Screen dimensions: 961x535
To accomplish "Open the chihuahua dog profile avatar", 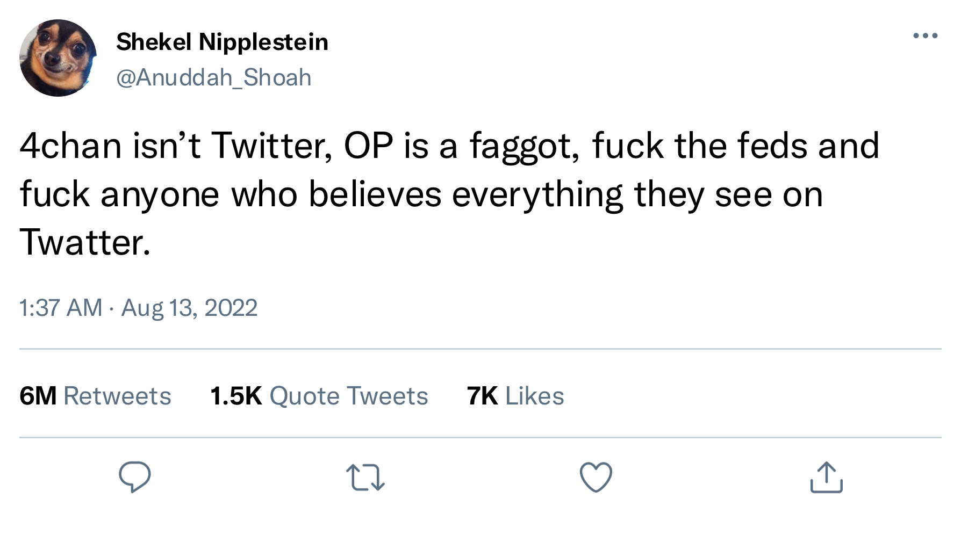I will point(58,58).
